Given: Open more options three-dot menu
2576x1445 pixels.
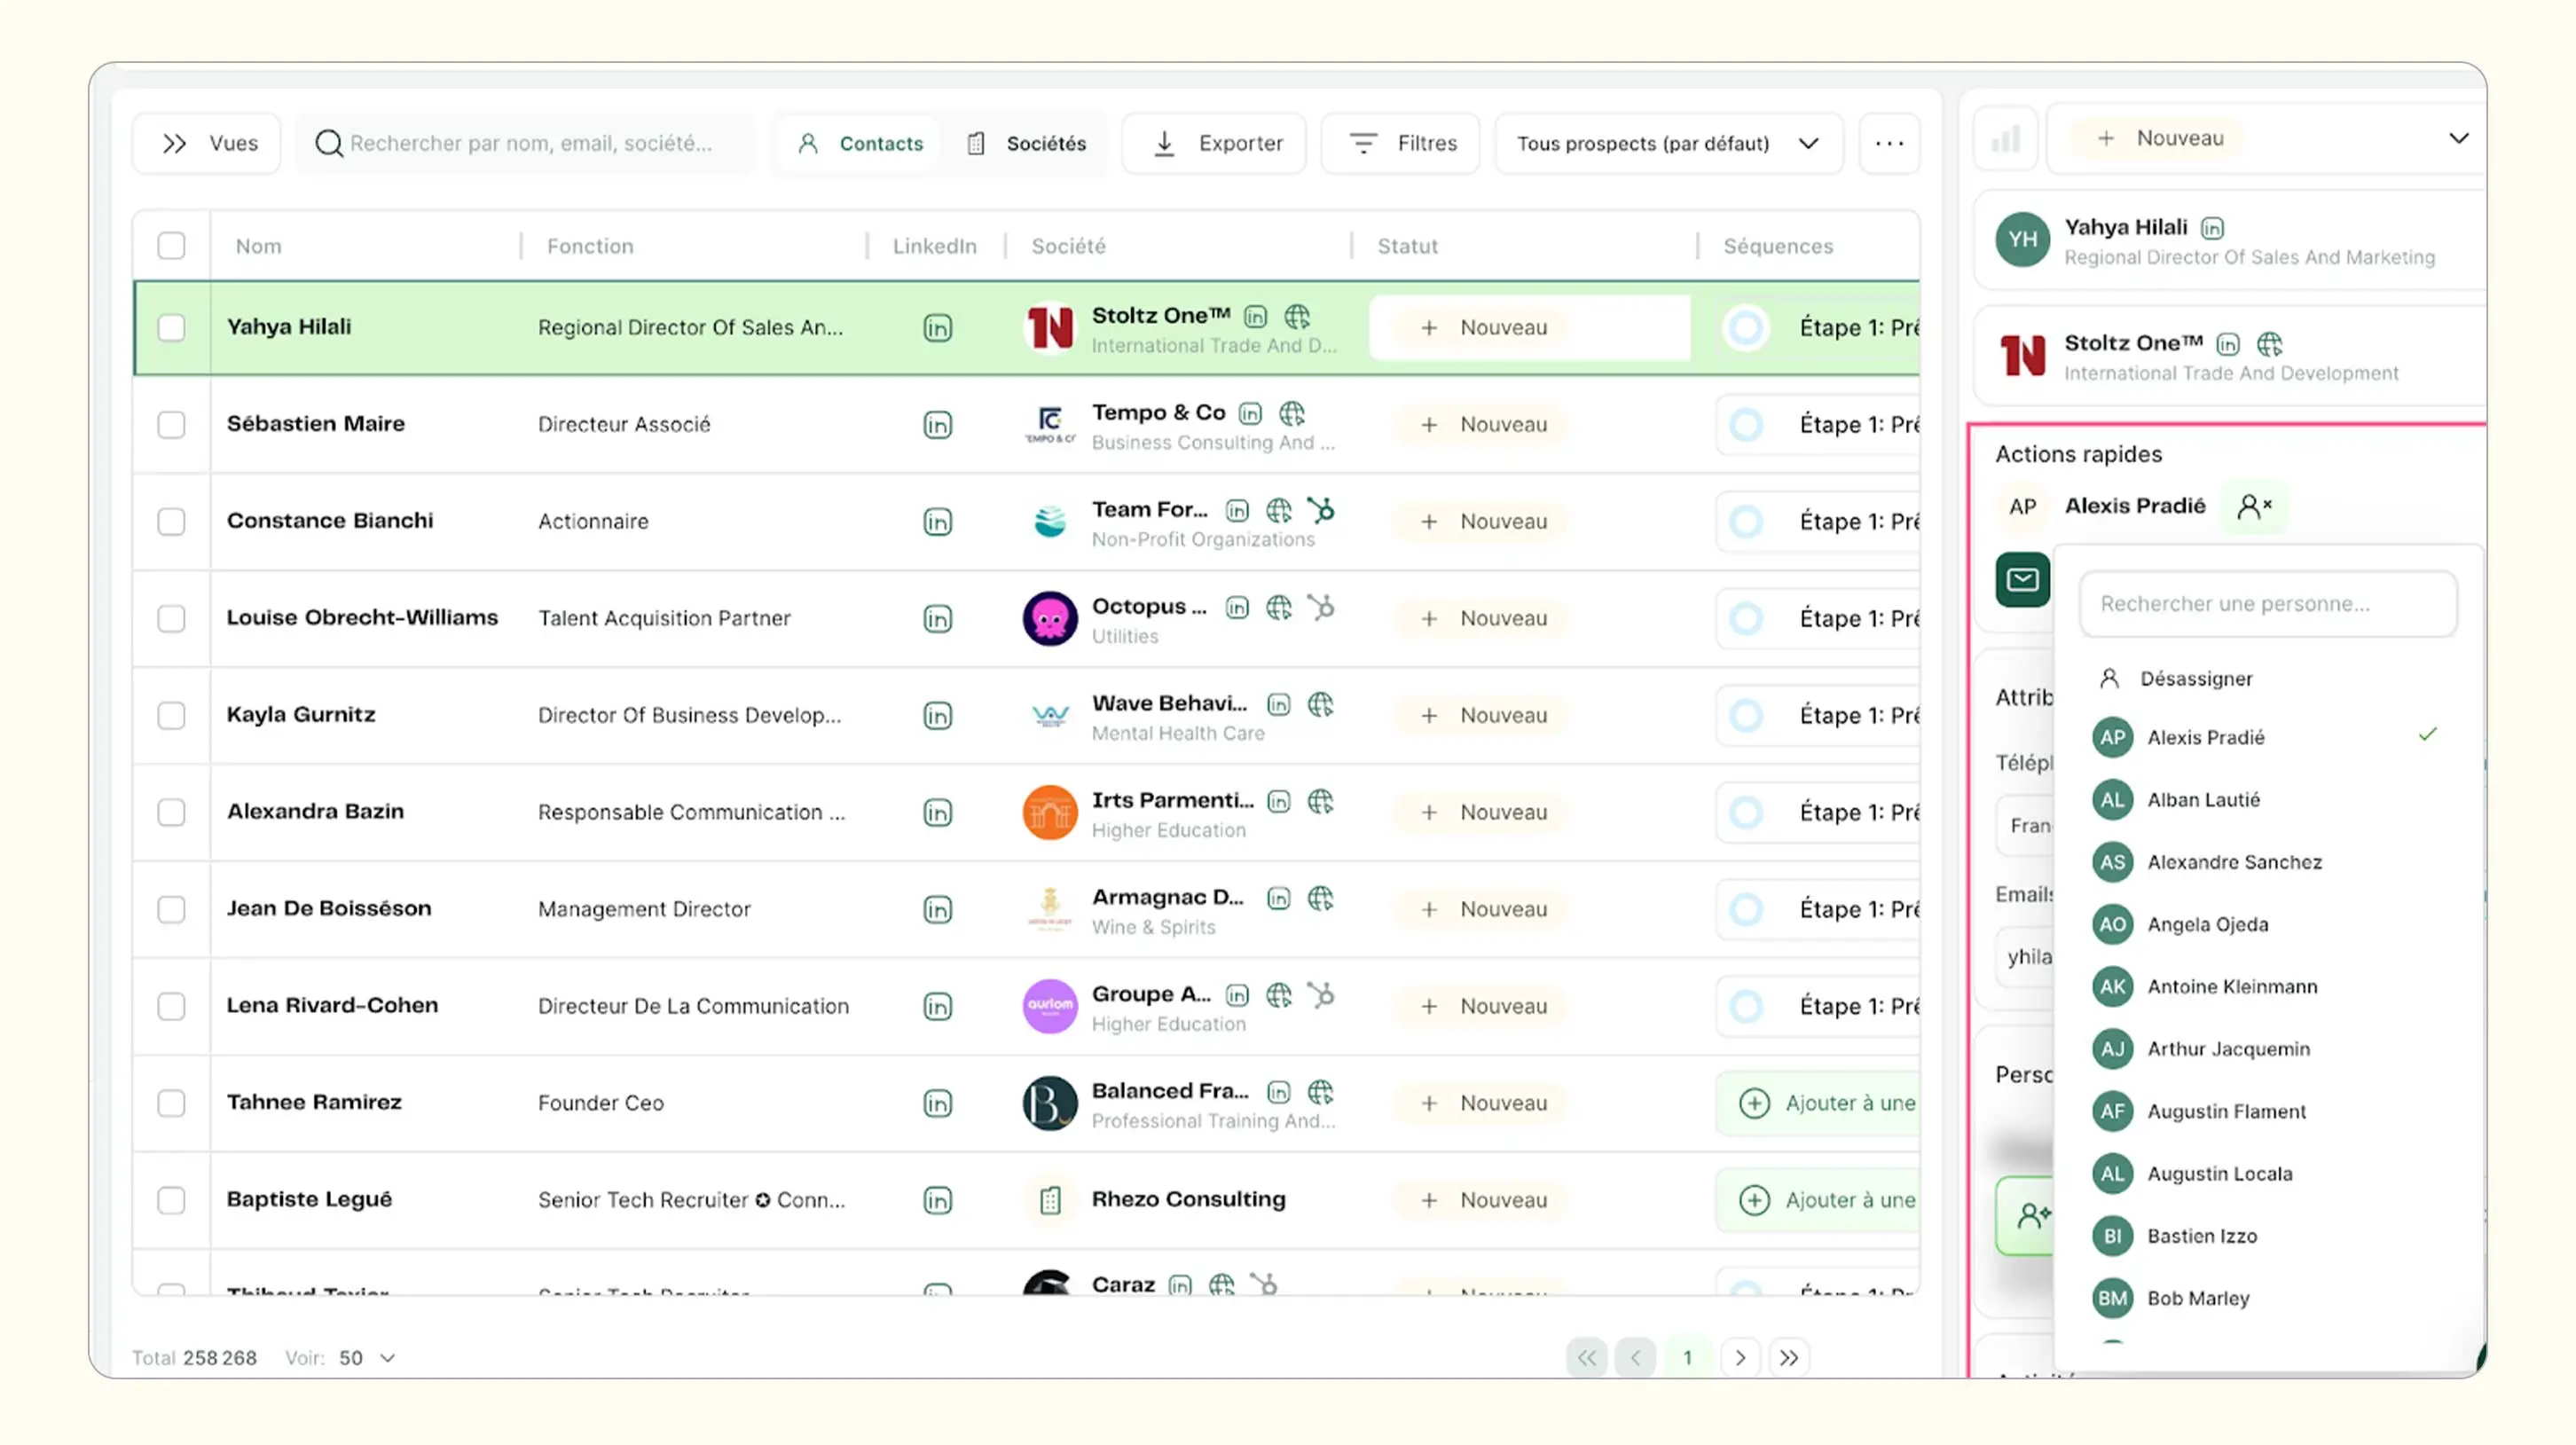Looking at the screenshot, I should click(x=1888, y=143).
